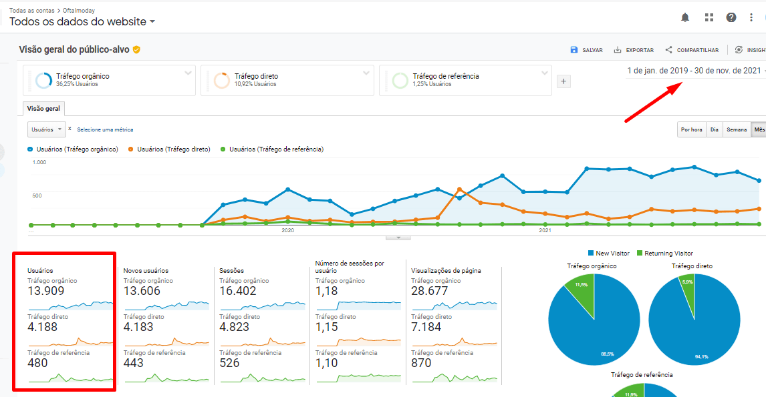Click the Salvar floppy disk icon
Viewport: 766px width, 397px height.
click(574, 50)
